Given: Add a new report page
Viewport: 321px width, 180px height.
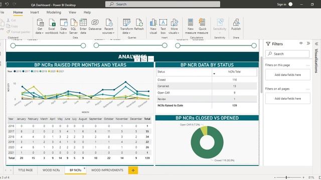Looking at the screenshot, I should (x=133, y=170).
